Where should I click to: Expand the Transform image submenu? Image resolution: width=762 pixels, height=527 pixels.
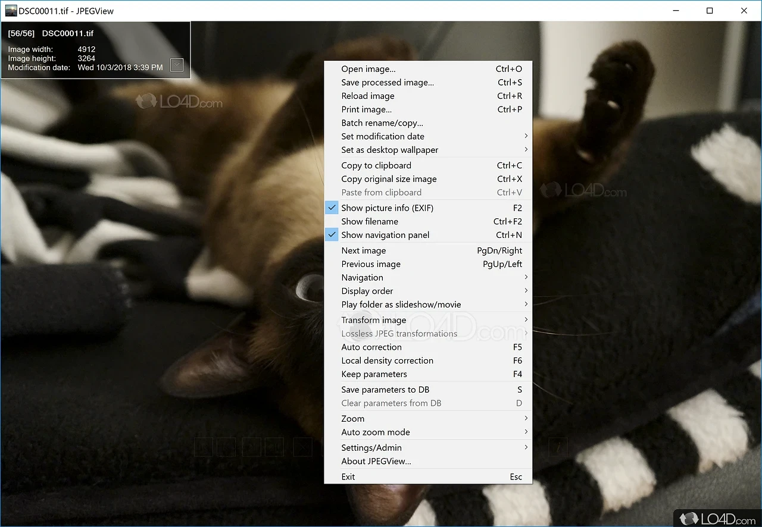[x=374, y=320]
